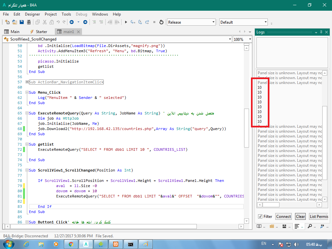The width and height of the screenshot is (332, 249).
Task: Click the Save file toolbar icon
Action: tap(22, 22)
